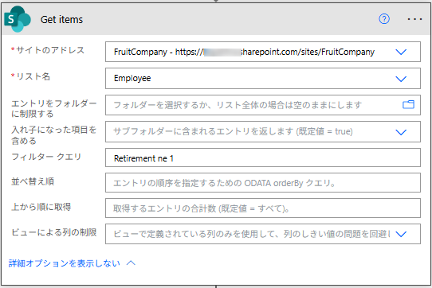Click the Employee list name field
The image size is (432, 288).
[x=263, y=79]
